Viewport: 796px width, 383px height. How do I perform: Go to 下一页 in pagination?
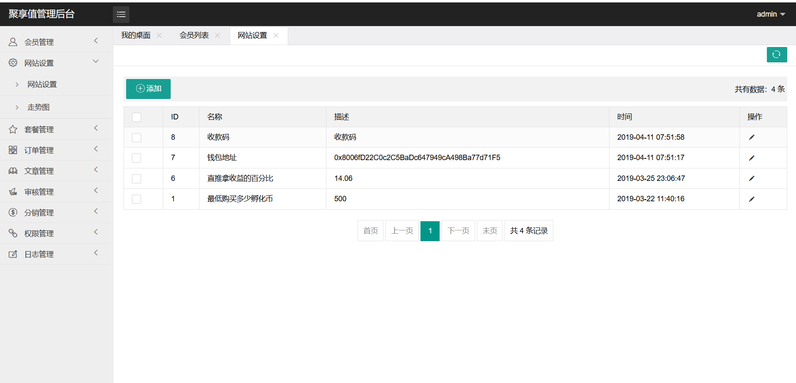tap(458, 231)
